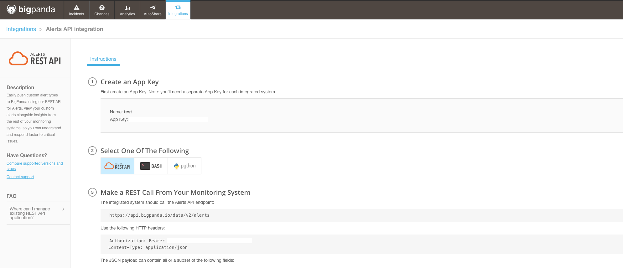Open the Incidents warning icon
The height and width of the screenshot is (268, 623).
point(76,8)
